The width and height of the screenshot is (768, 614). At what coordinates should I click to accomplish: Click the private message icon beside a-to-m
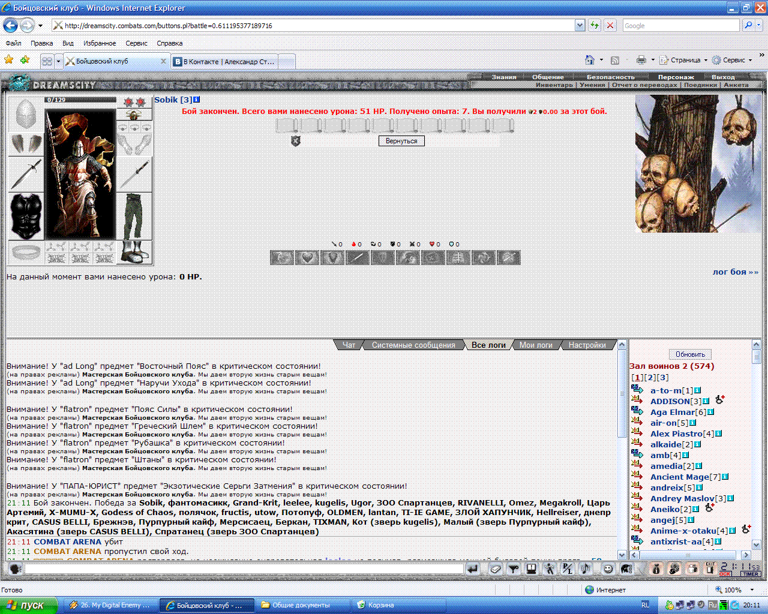click(x=637, y=390)
